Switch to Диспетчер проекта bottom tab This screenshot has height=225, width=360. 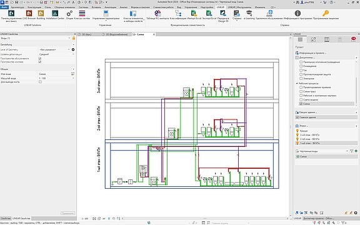(319, 218)
